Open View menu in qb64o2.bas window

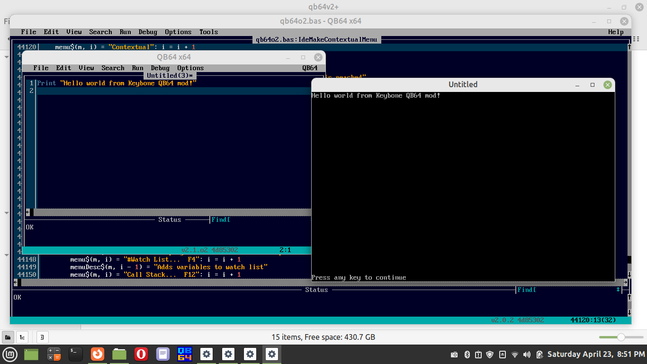[74, 32]
